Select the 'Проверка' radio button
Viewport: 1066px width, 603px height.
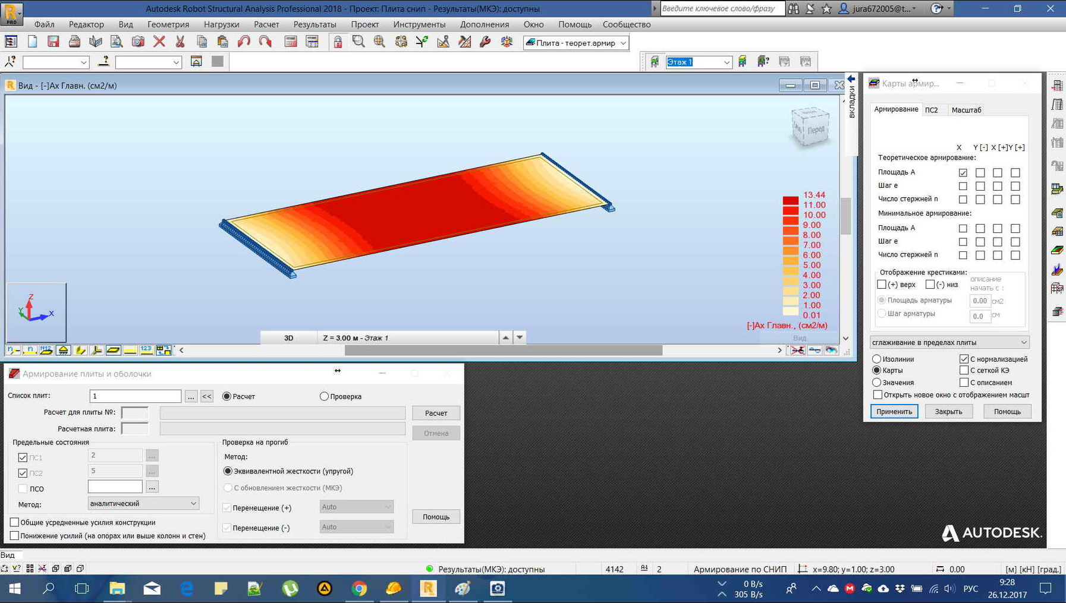324,396
